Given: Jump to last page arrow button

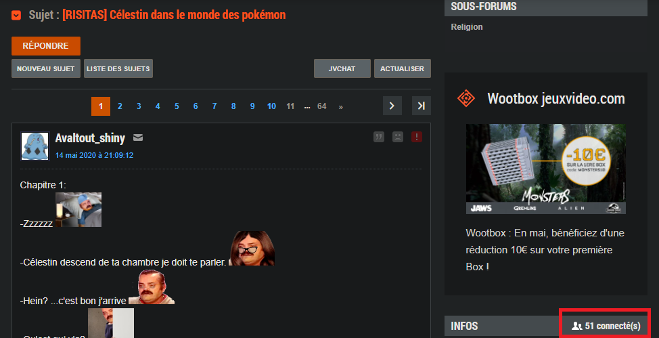Looking at the screenshot, I should [x=421, y=106].
